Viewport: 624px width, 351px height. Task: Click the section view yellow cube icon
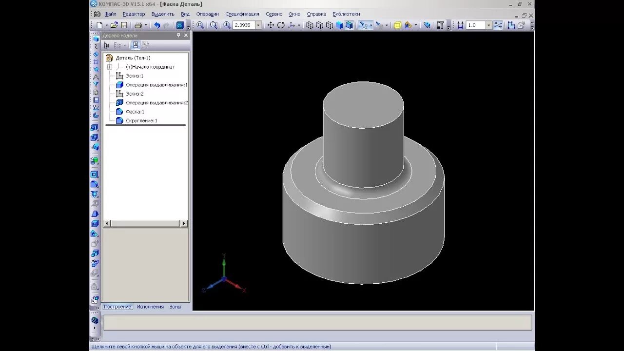point(397,25)
